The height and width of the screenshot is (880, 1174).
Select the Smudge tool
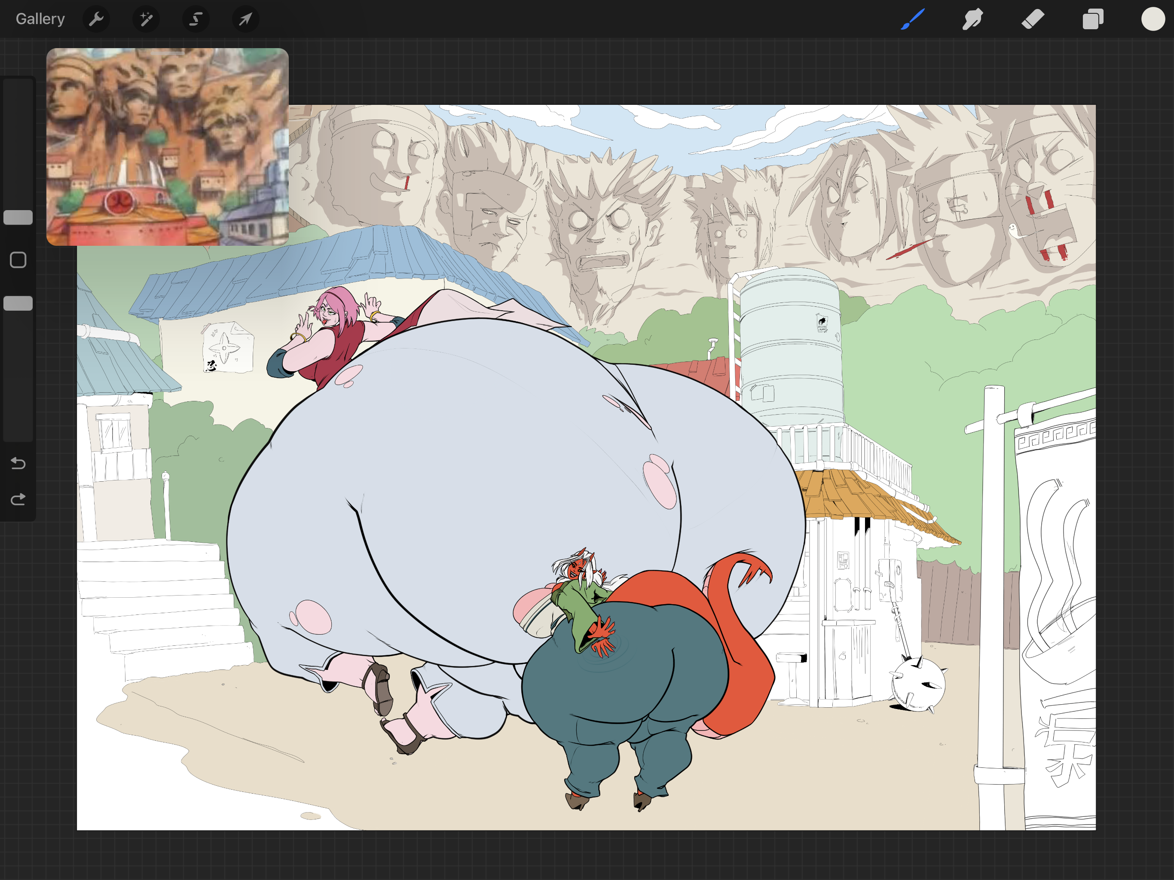[x=973, y=19]
